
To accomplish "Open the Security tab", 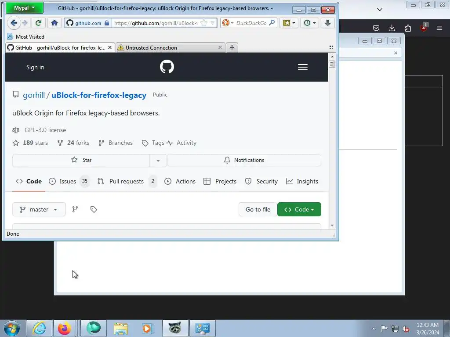I will (261, 181).
